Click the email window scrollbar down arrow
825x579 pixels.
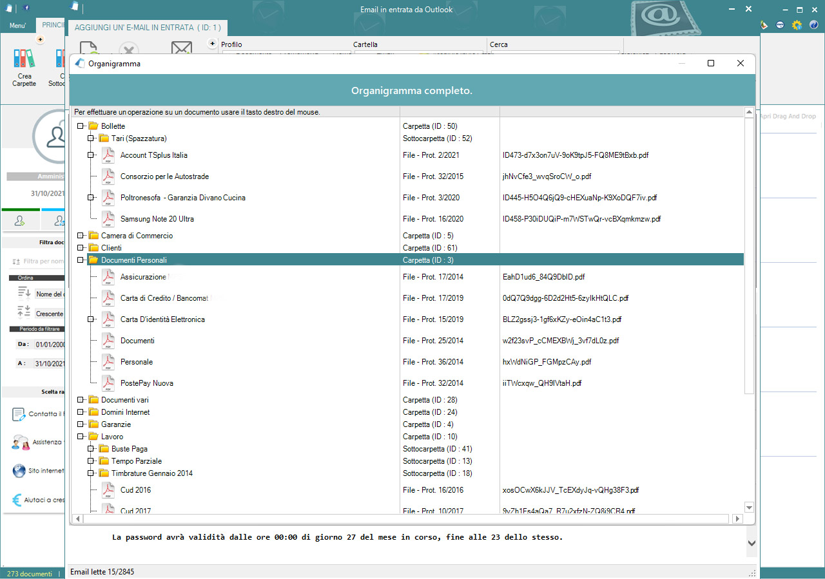(752, 544)
